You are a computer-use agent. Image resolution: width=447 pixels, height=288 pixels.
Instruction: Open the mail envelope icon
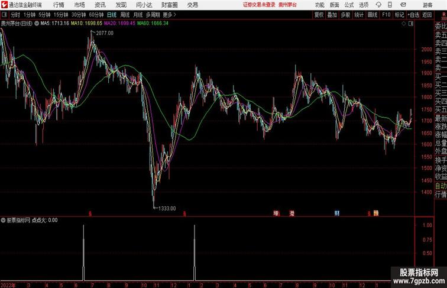403,5
